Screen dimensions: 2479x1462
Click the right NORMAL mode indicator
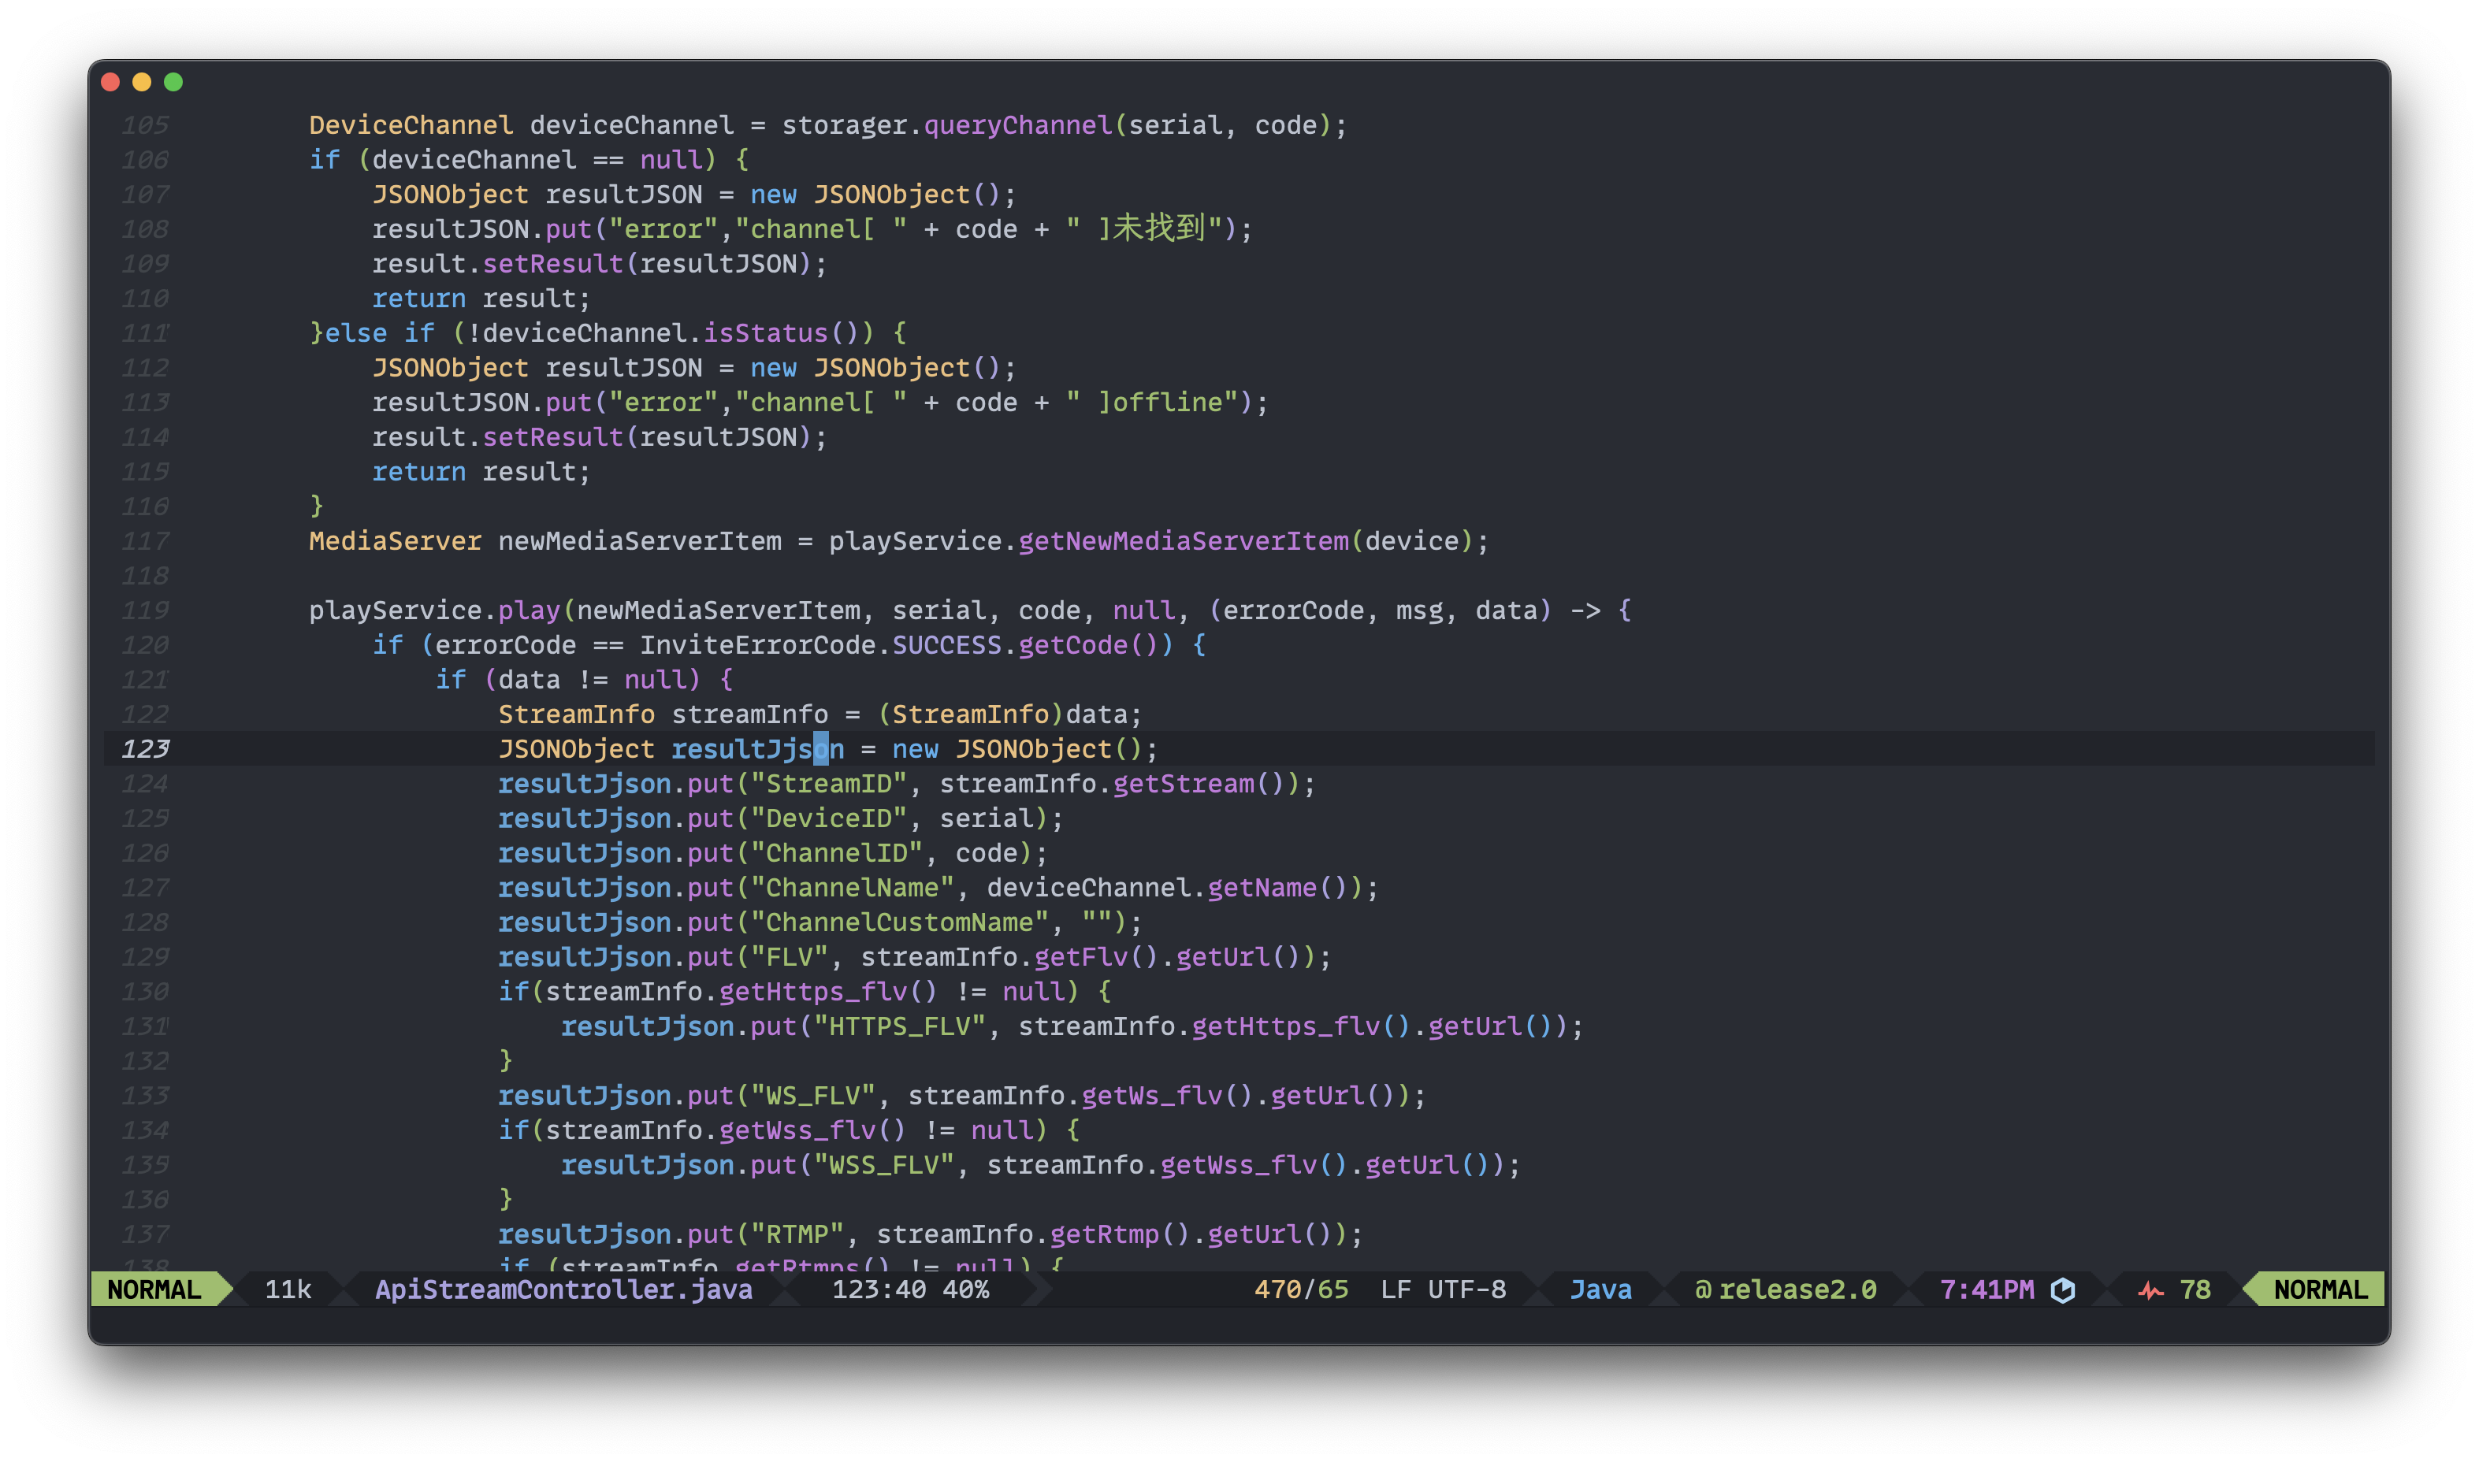[2321, 1289]
